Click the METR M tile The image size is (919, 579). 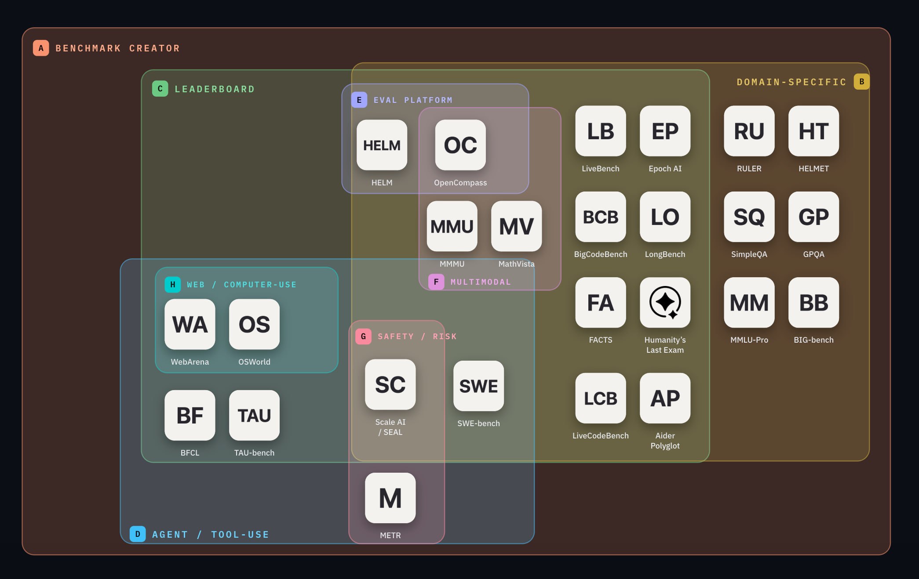pos(390,498)
